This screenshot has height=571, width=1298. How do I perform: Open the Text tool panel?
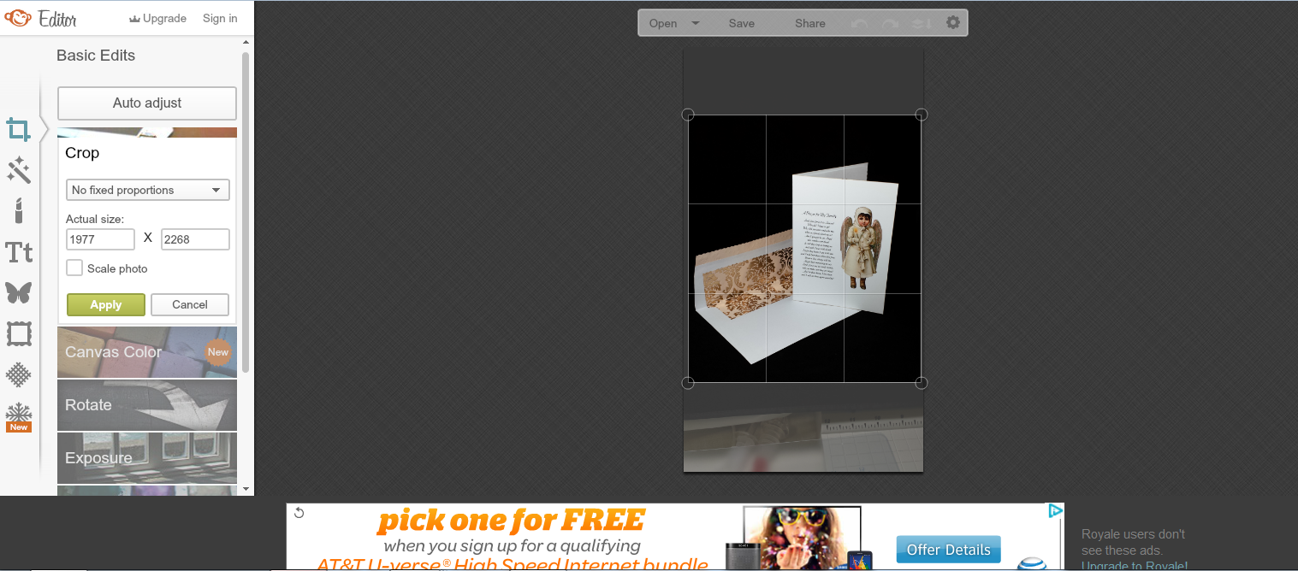click(x=19, y=251)
